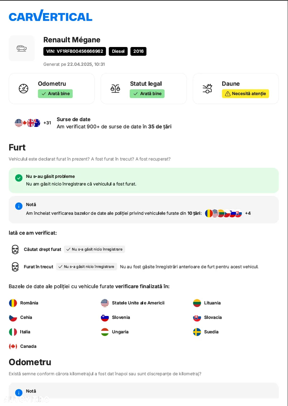The image size is (288, 406).
Task: Click the Necesită atenție yellow badge
Action: pos(245,94)
